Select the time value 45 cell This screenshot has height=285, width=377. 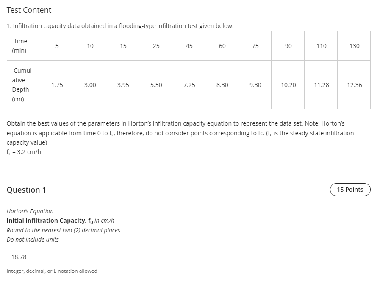click(x=189, y=45)
